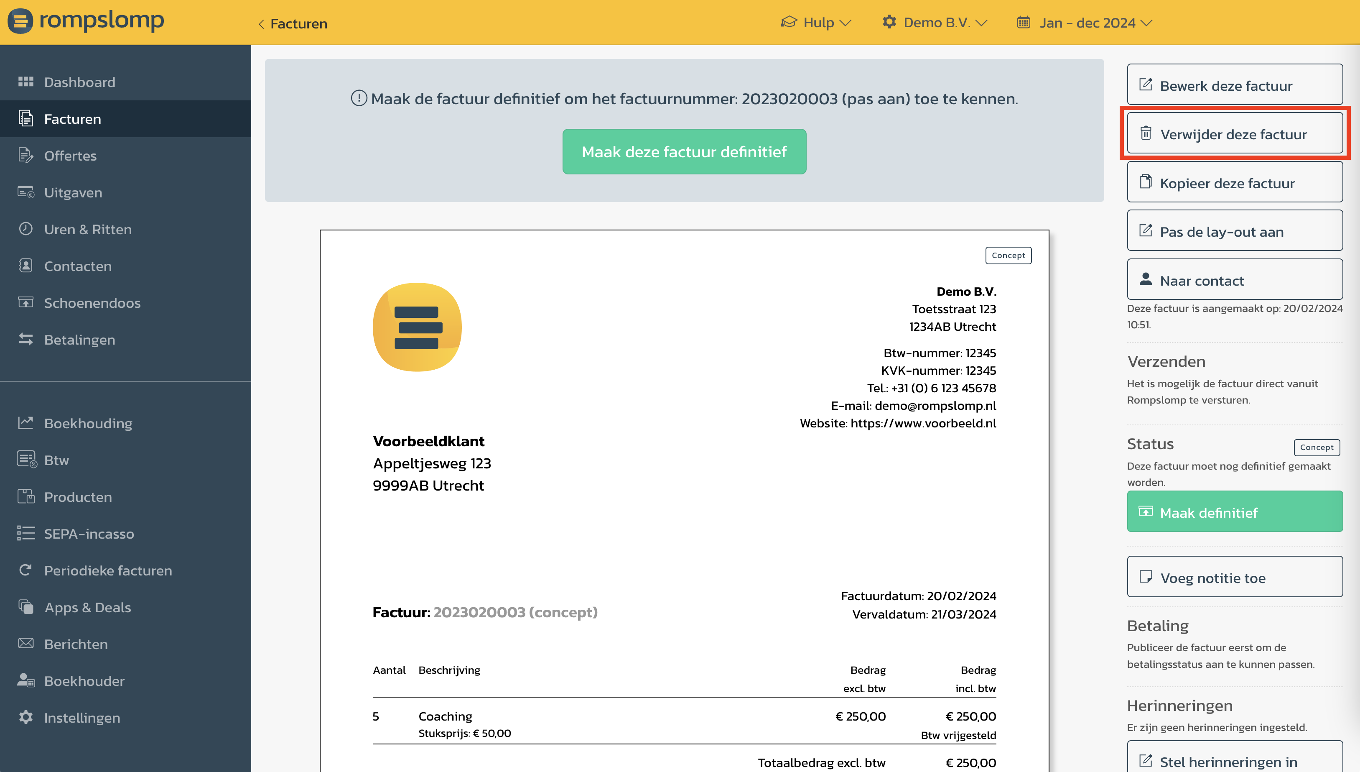This screenshot has height=772, width=1360.
Task: Go back to Facturen via chevron
Action: (x=261, y=24)
